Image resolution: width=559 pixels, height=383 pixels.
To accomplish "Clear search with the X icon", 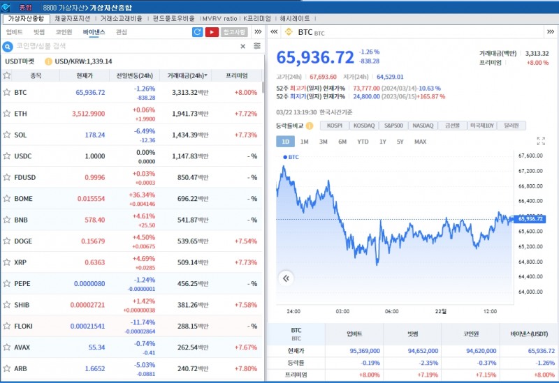I will click(242, 46).
